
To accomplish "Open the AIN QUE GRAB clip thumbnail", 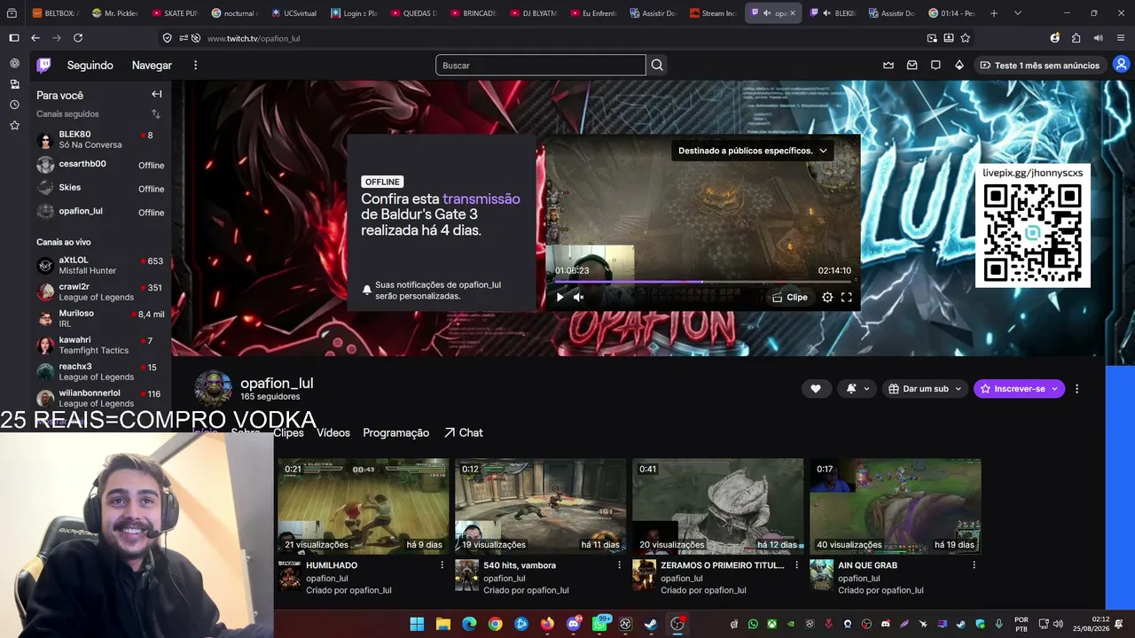I will pos(896,506).
